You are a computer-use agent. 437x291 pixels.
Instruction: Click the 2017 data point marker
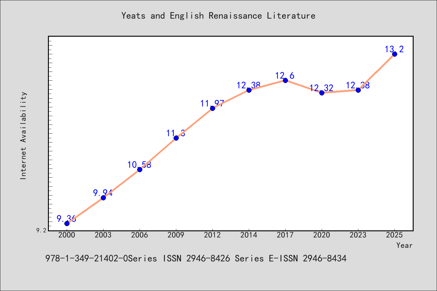pos(285,80)
